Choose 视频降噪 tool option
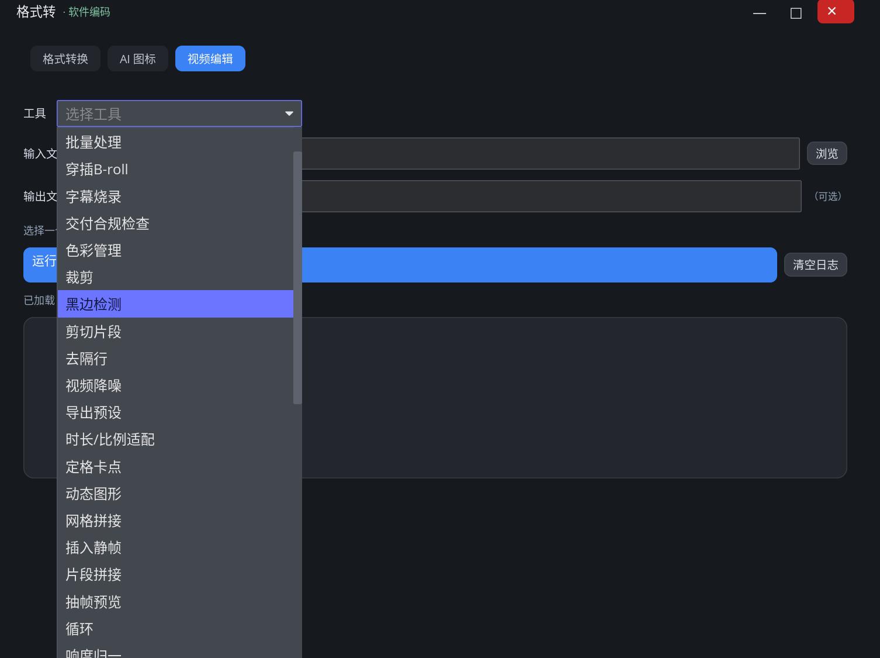 [175, 385]
